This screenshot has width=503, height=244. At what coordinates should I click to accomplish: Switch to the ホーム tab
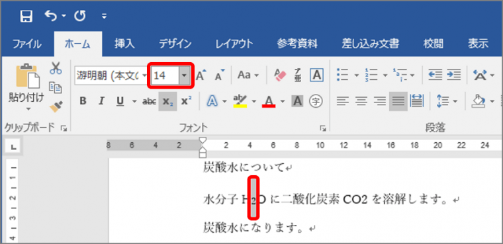[77, 44]
